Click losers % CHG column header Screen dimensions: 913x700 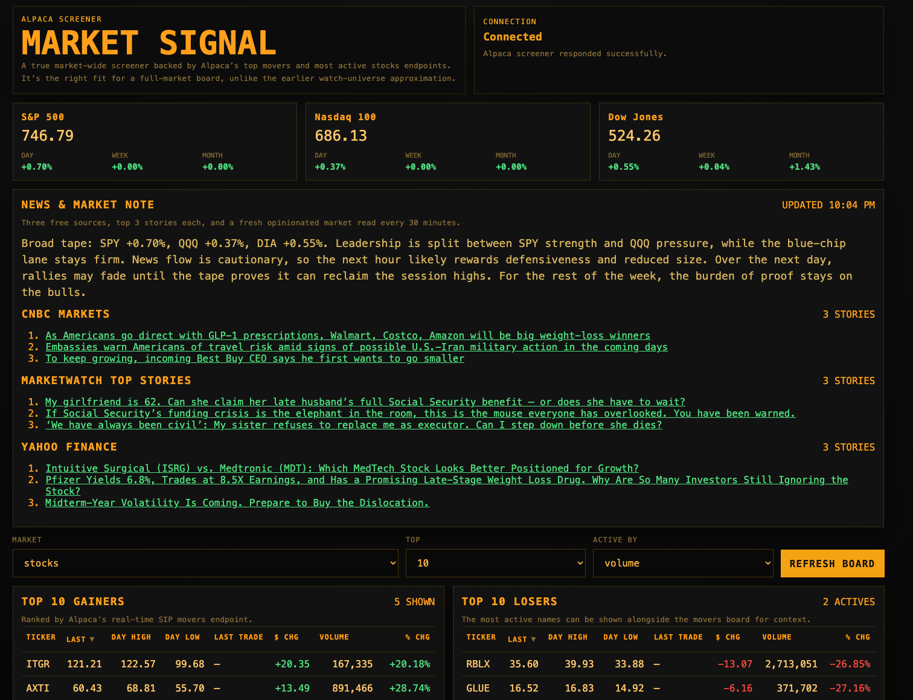(x=858, y=637)
